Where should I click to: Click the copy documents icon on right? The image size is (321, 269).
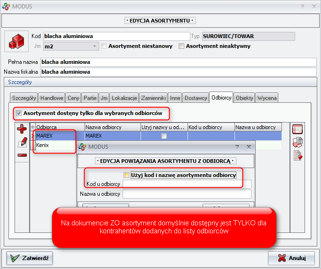tap(298, 142)
